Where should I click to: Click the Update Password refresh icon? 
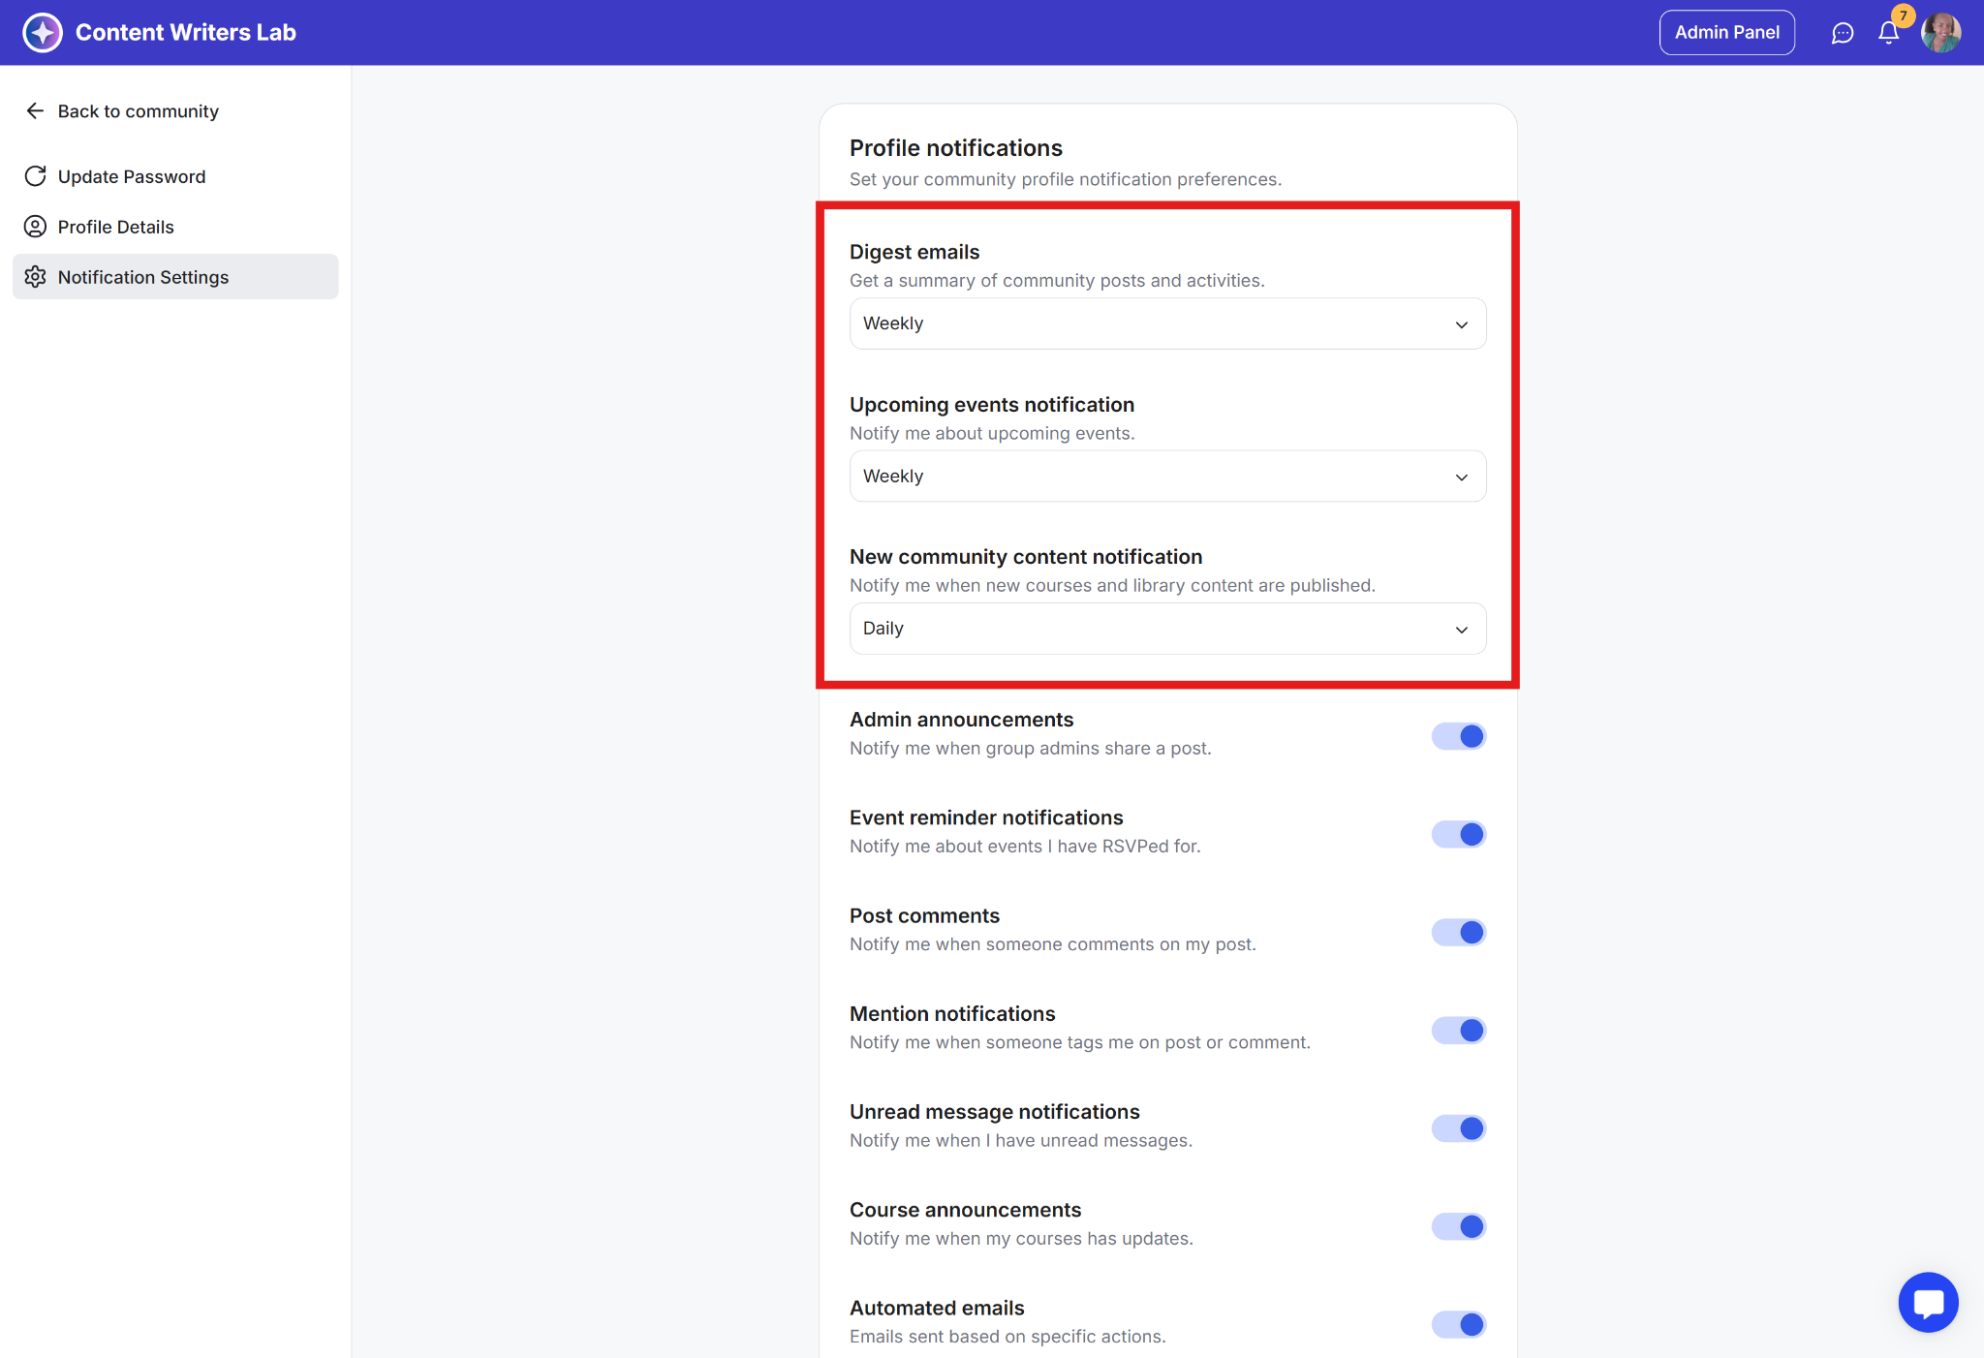pyautogui.click(x=35, y=176)
